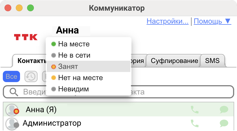Screen dimensions: 237x131
Task: Switch to the Суфлирование tab
Action: click(174, 61)
